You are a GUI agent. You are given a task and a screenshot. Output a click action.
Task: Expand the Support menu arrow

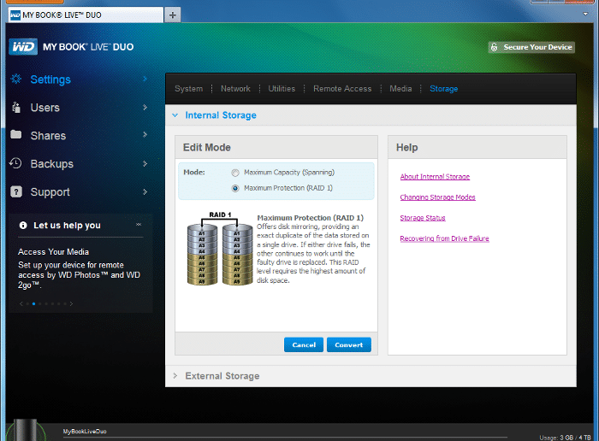click(145, 192)
